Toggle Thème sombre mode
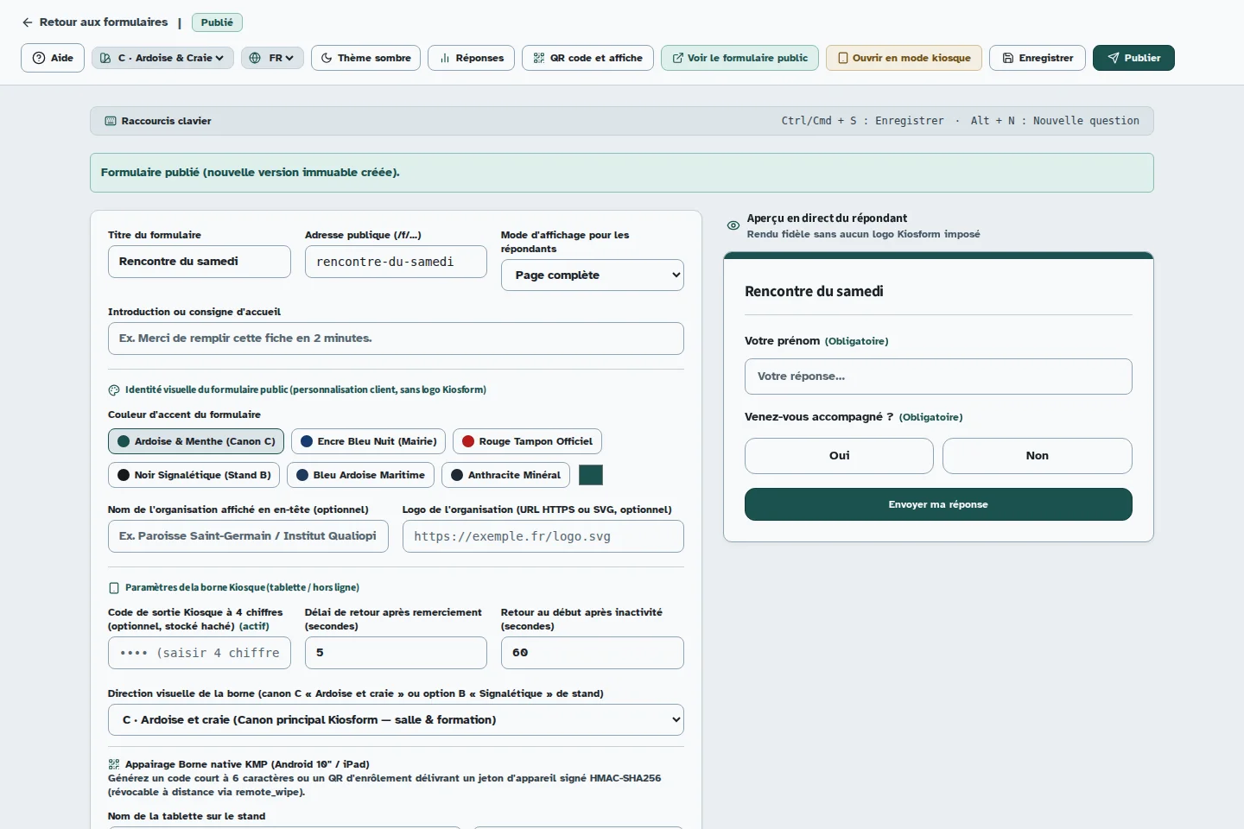Screen dimensions: 1244x829 366,58
